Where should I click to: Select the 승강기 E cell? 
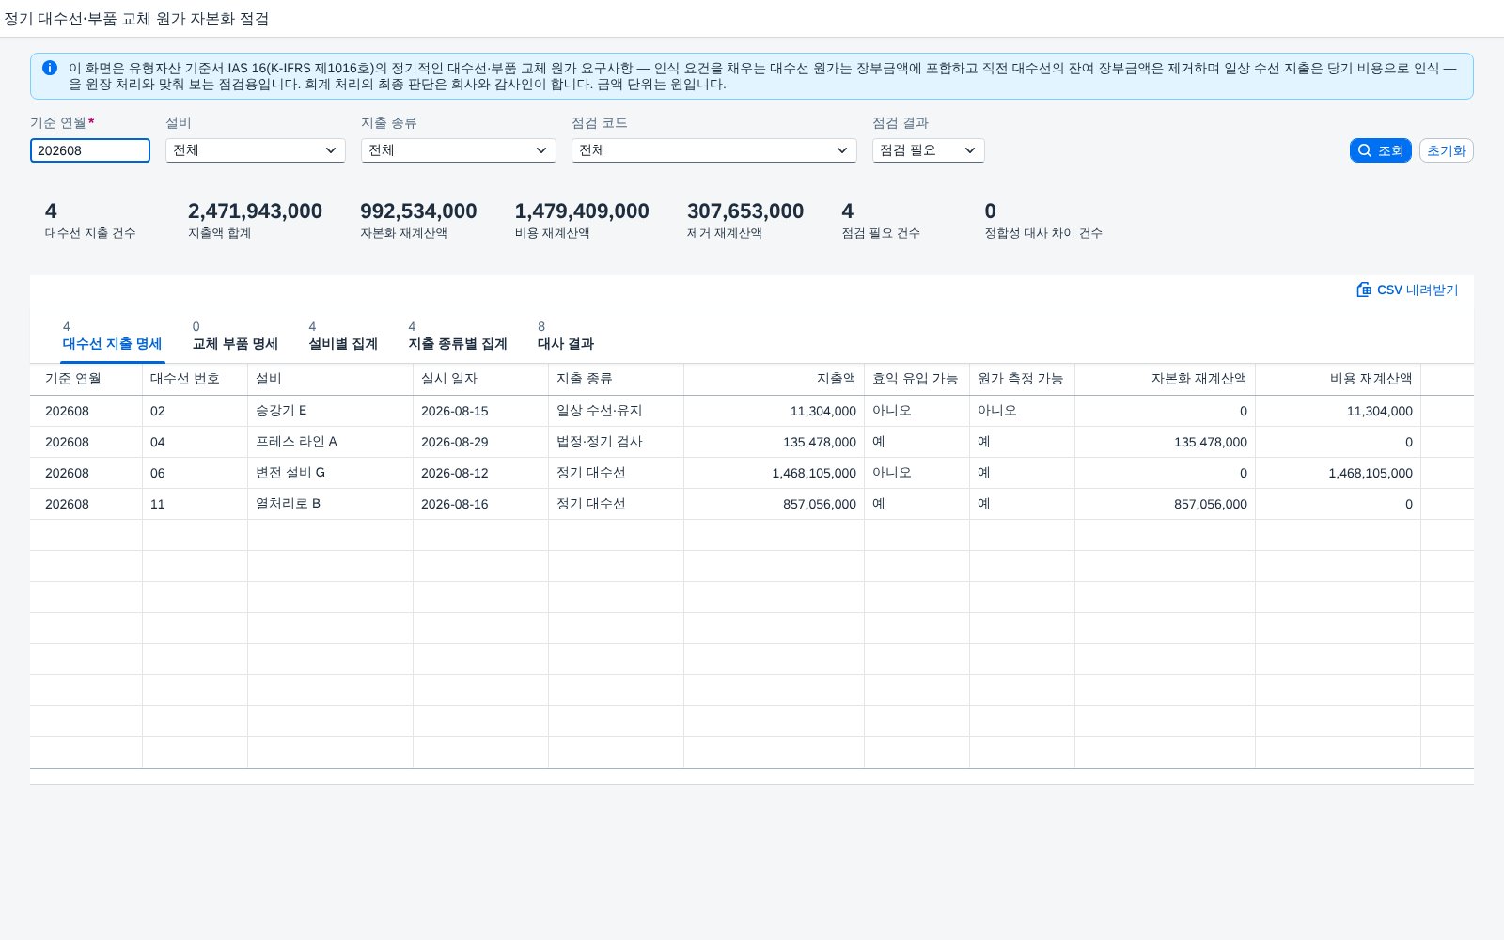click(x=331, y=411)
